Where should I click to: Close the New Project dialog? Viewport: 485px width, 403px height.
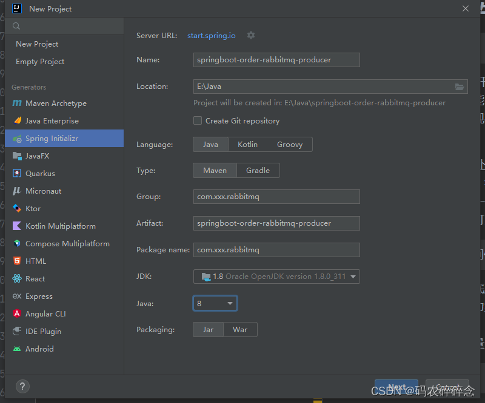466,8
